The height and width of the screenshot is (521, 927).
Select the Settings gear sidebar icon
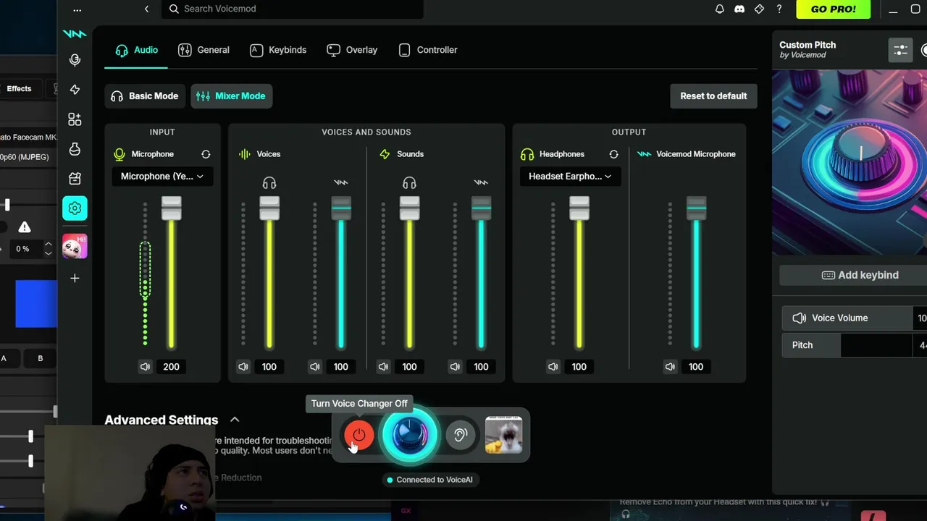75,208
